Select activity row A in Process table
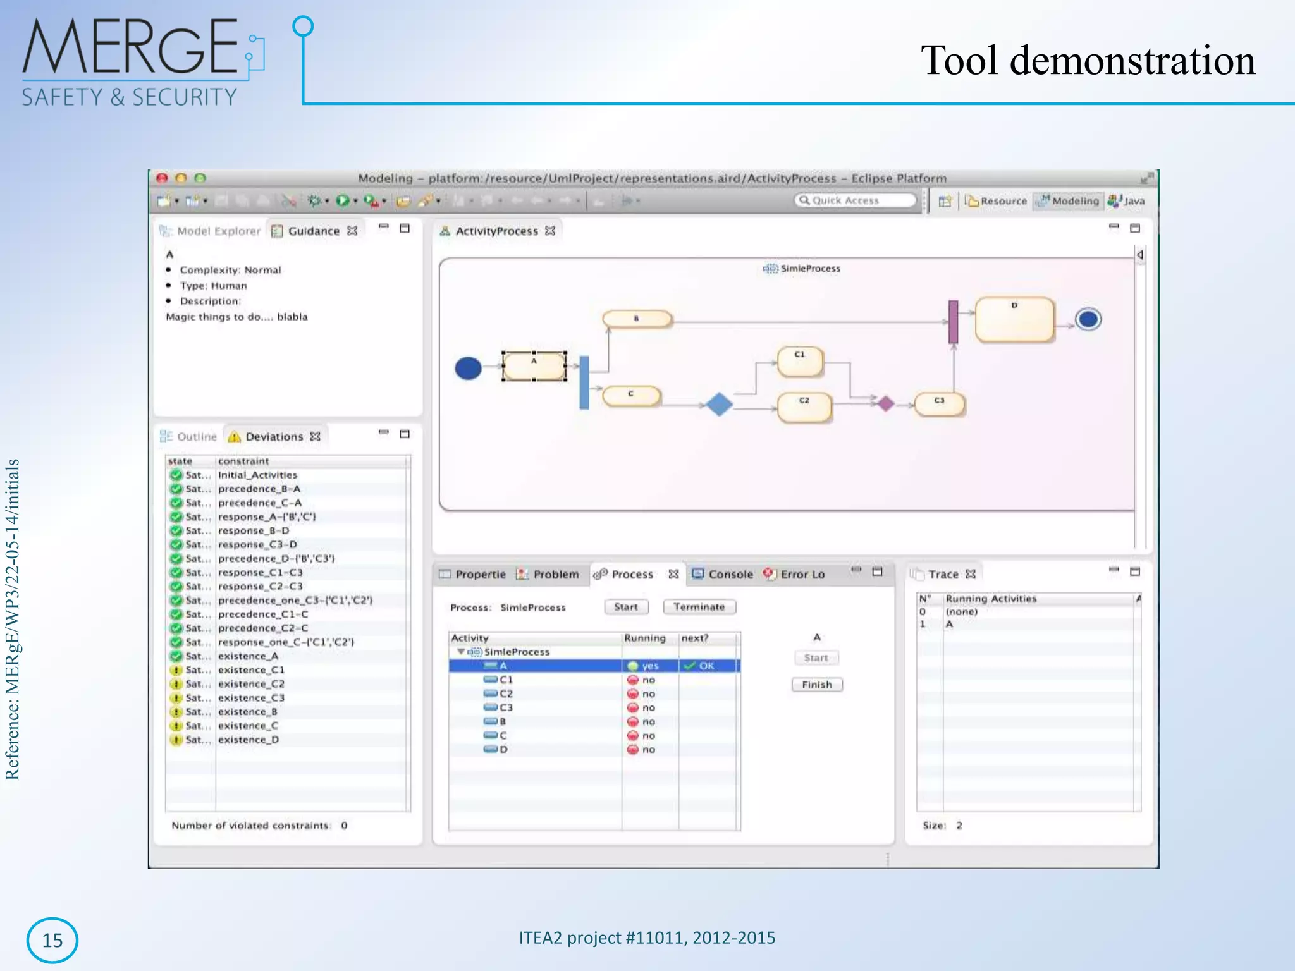This screenshot has width=1295, height=971. (594, 666)
